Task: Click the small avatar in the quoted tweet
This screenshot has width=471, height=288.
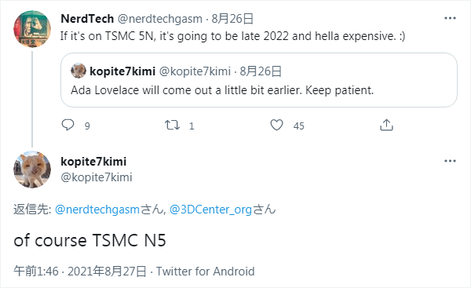Action: [x=78, y=71]
